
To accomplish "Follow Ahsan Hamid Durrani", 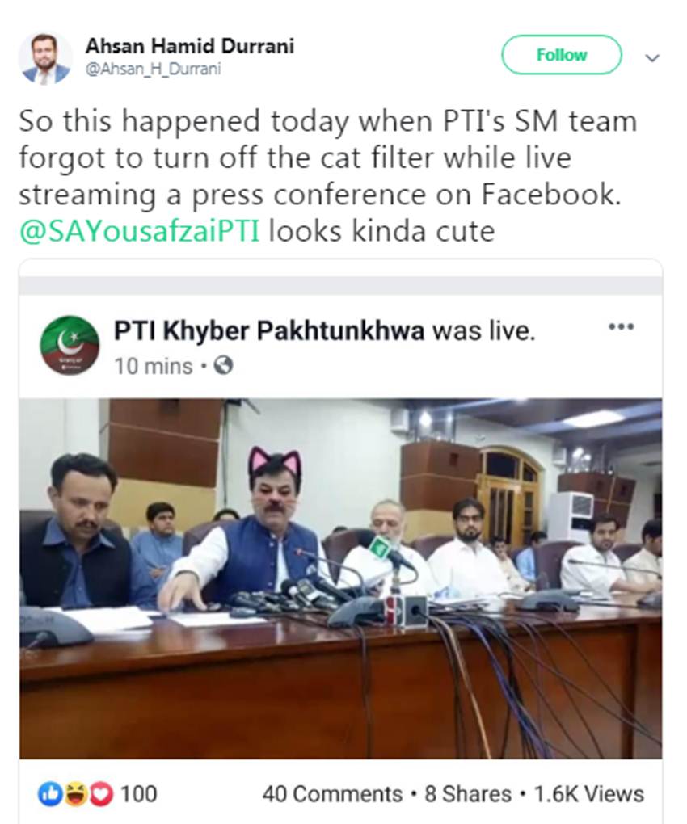I will 562,55.
